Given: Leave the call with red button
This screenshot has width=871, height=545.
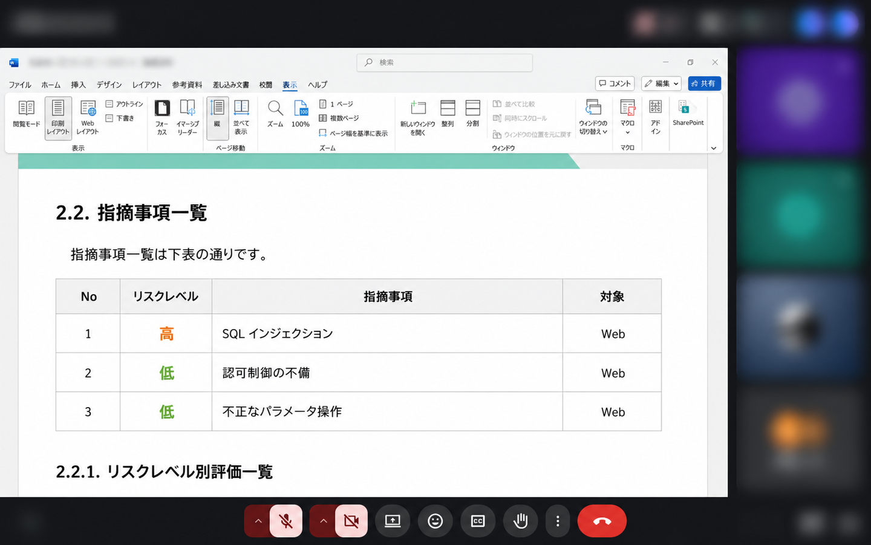Looking at the screenshot, I should click(602, 521).
